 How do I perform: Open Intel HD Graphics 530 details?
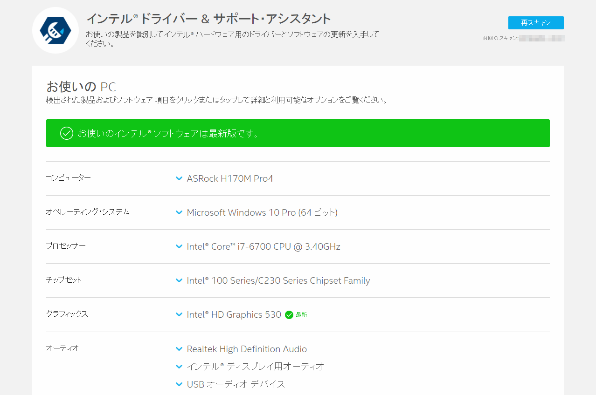(x=234, y=314)
